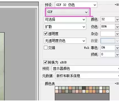Open the 可选择 color reduction dropdown

click(x=65, y=19)
